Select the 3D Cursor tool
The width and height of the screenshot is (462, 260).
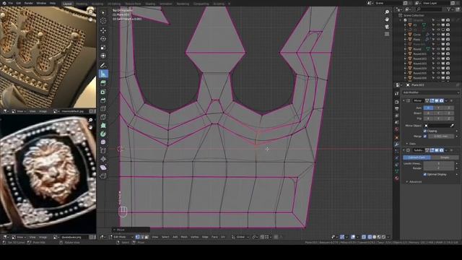coord(103,21)
